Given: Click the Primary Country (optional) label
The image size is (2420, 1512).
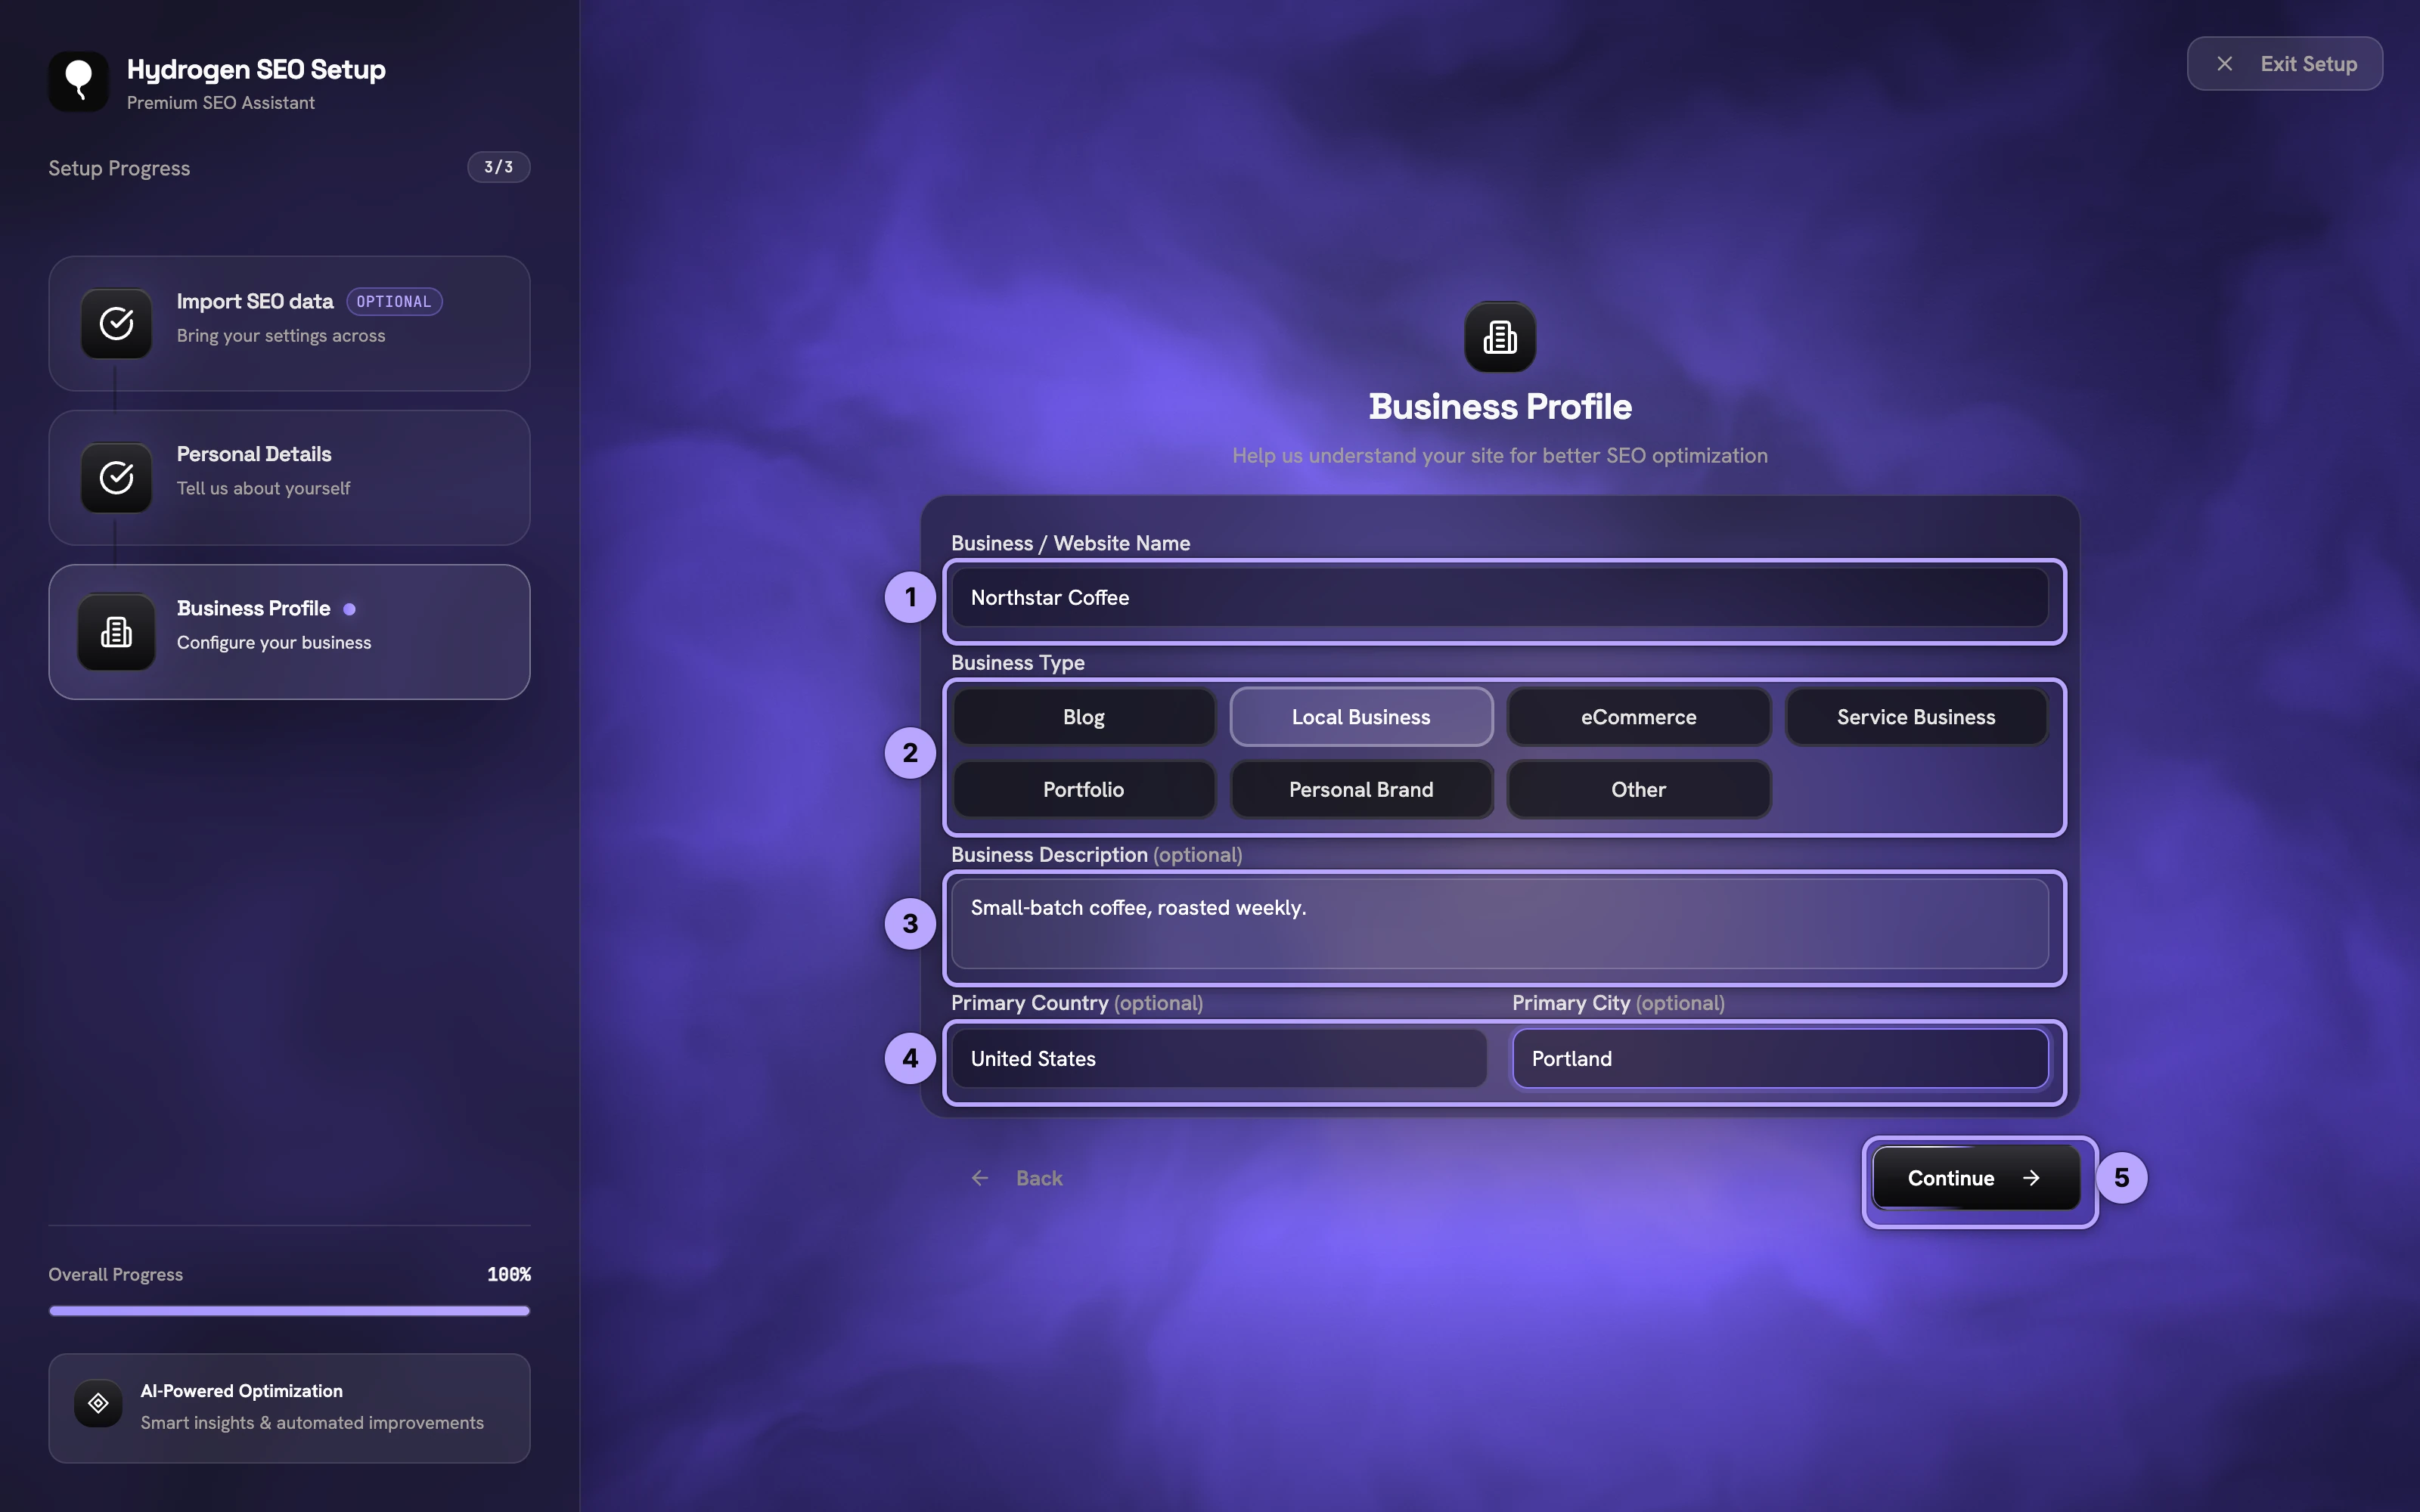Looking at the screenshot, I should (1077, 1003).
